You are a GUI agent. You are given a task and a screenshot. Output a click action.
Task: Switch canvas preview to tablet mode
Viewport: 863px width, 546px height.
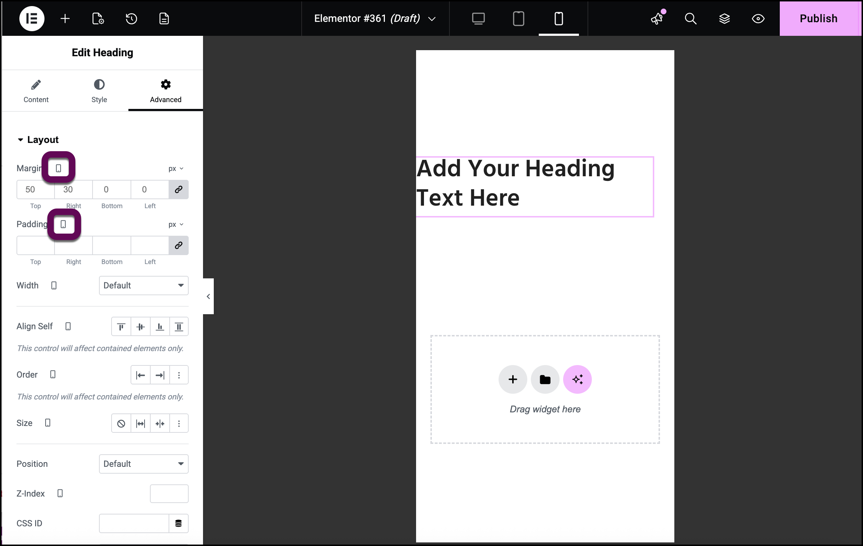click(518, 18)
